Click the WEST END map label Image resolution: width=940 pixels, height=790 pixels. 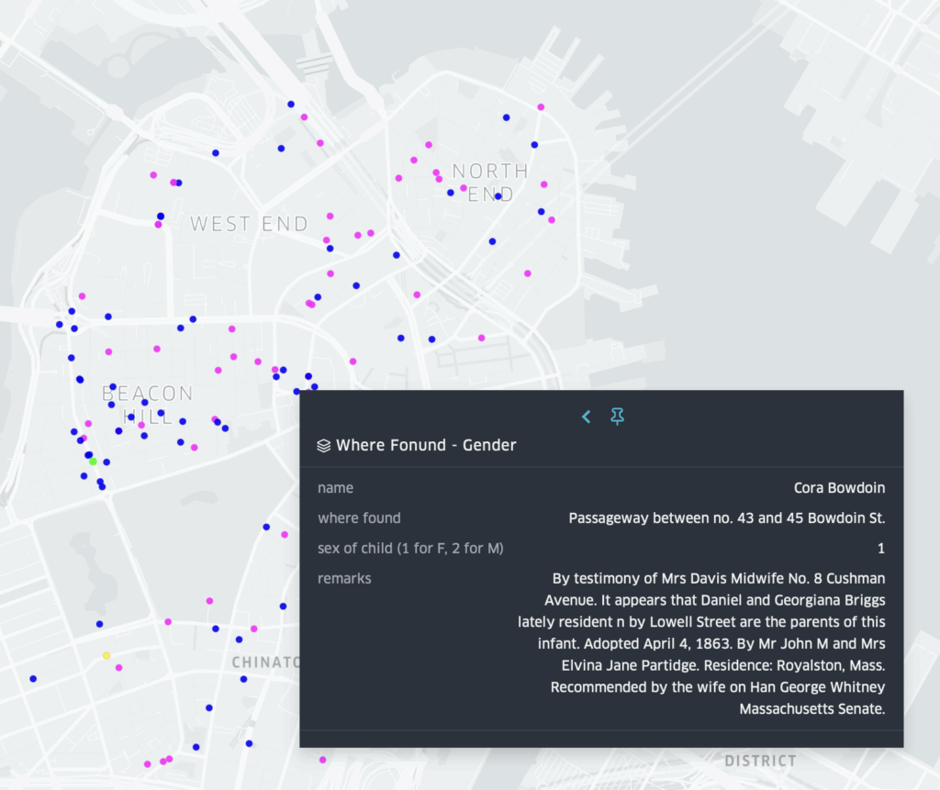click(250, 224)
